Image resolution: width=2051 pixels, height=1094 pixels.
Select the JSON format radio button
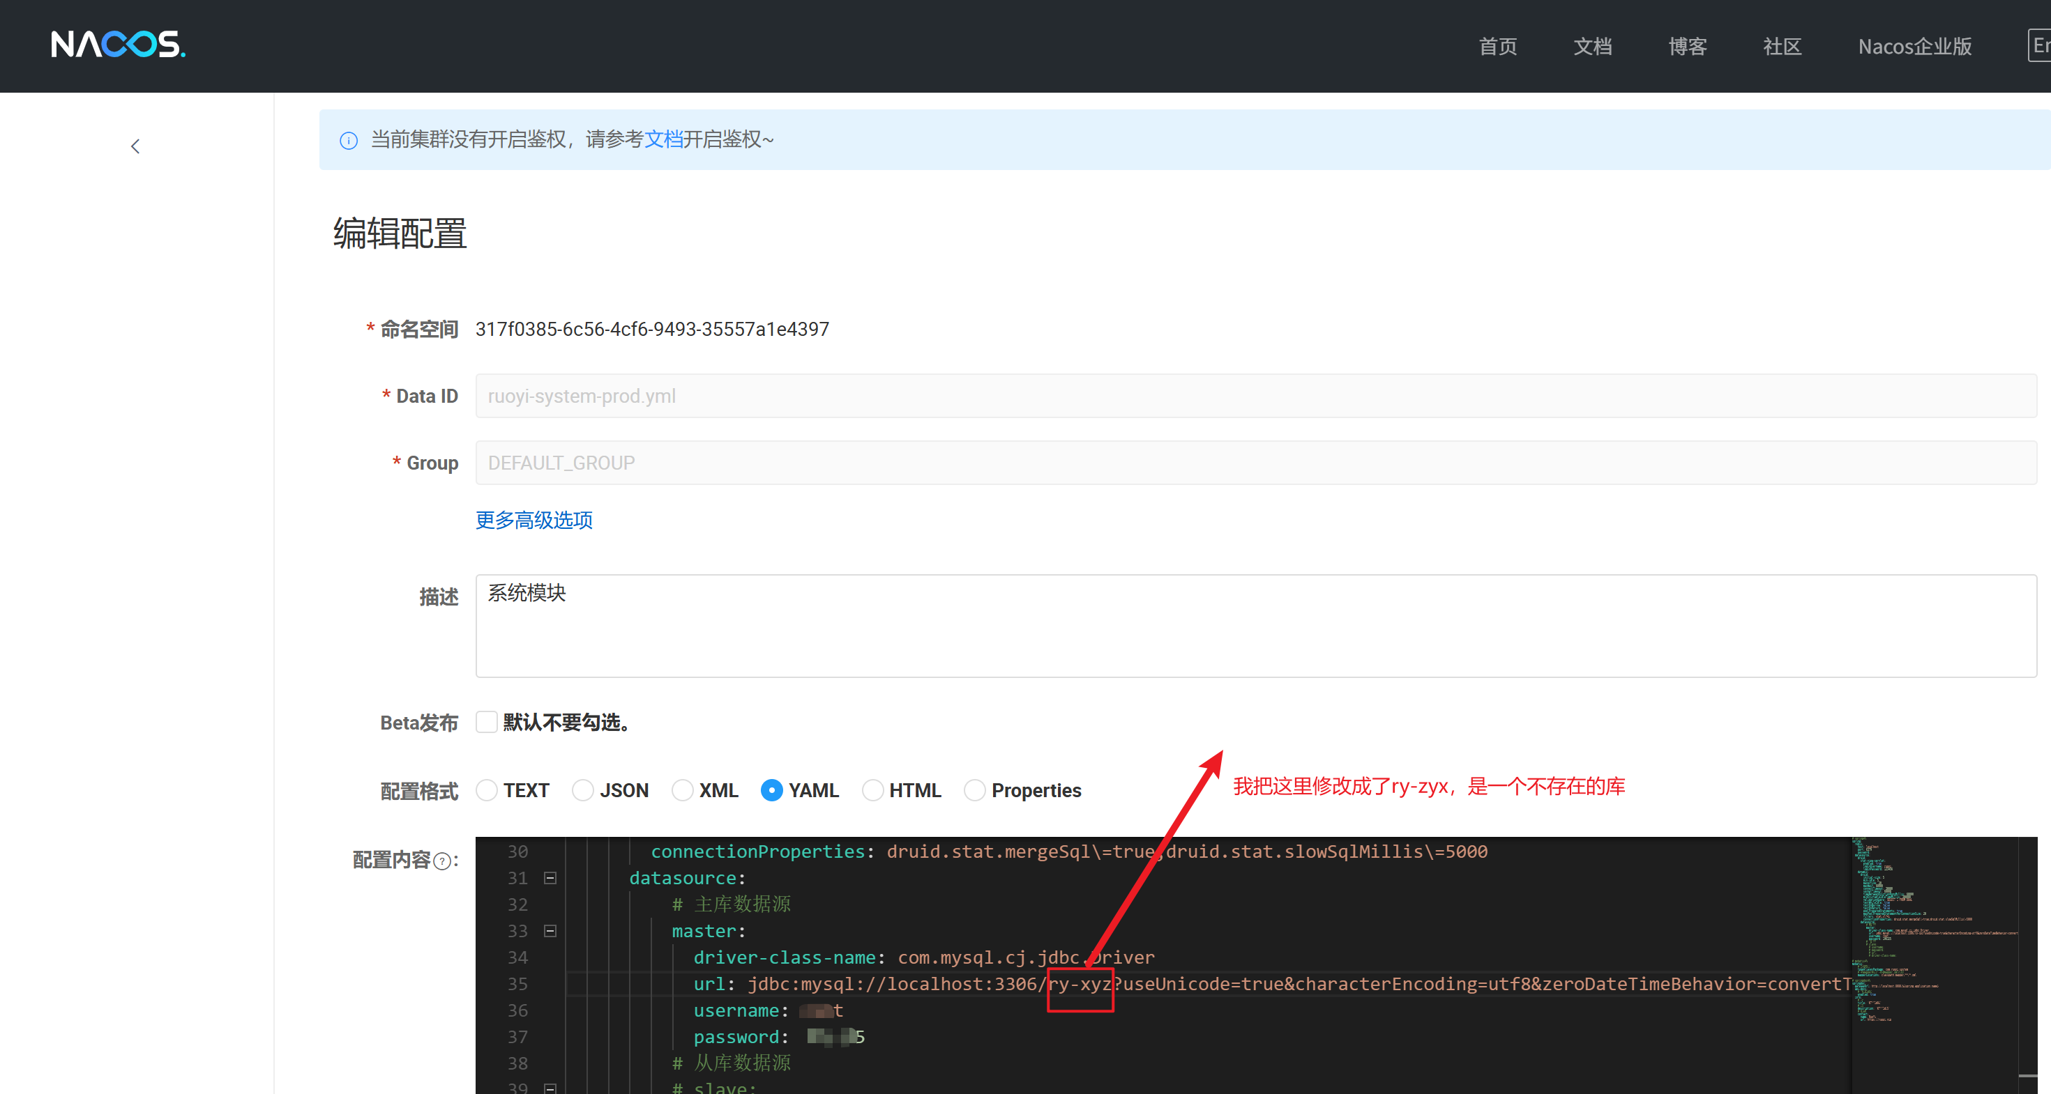(583, 790)
